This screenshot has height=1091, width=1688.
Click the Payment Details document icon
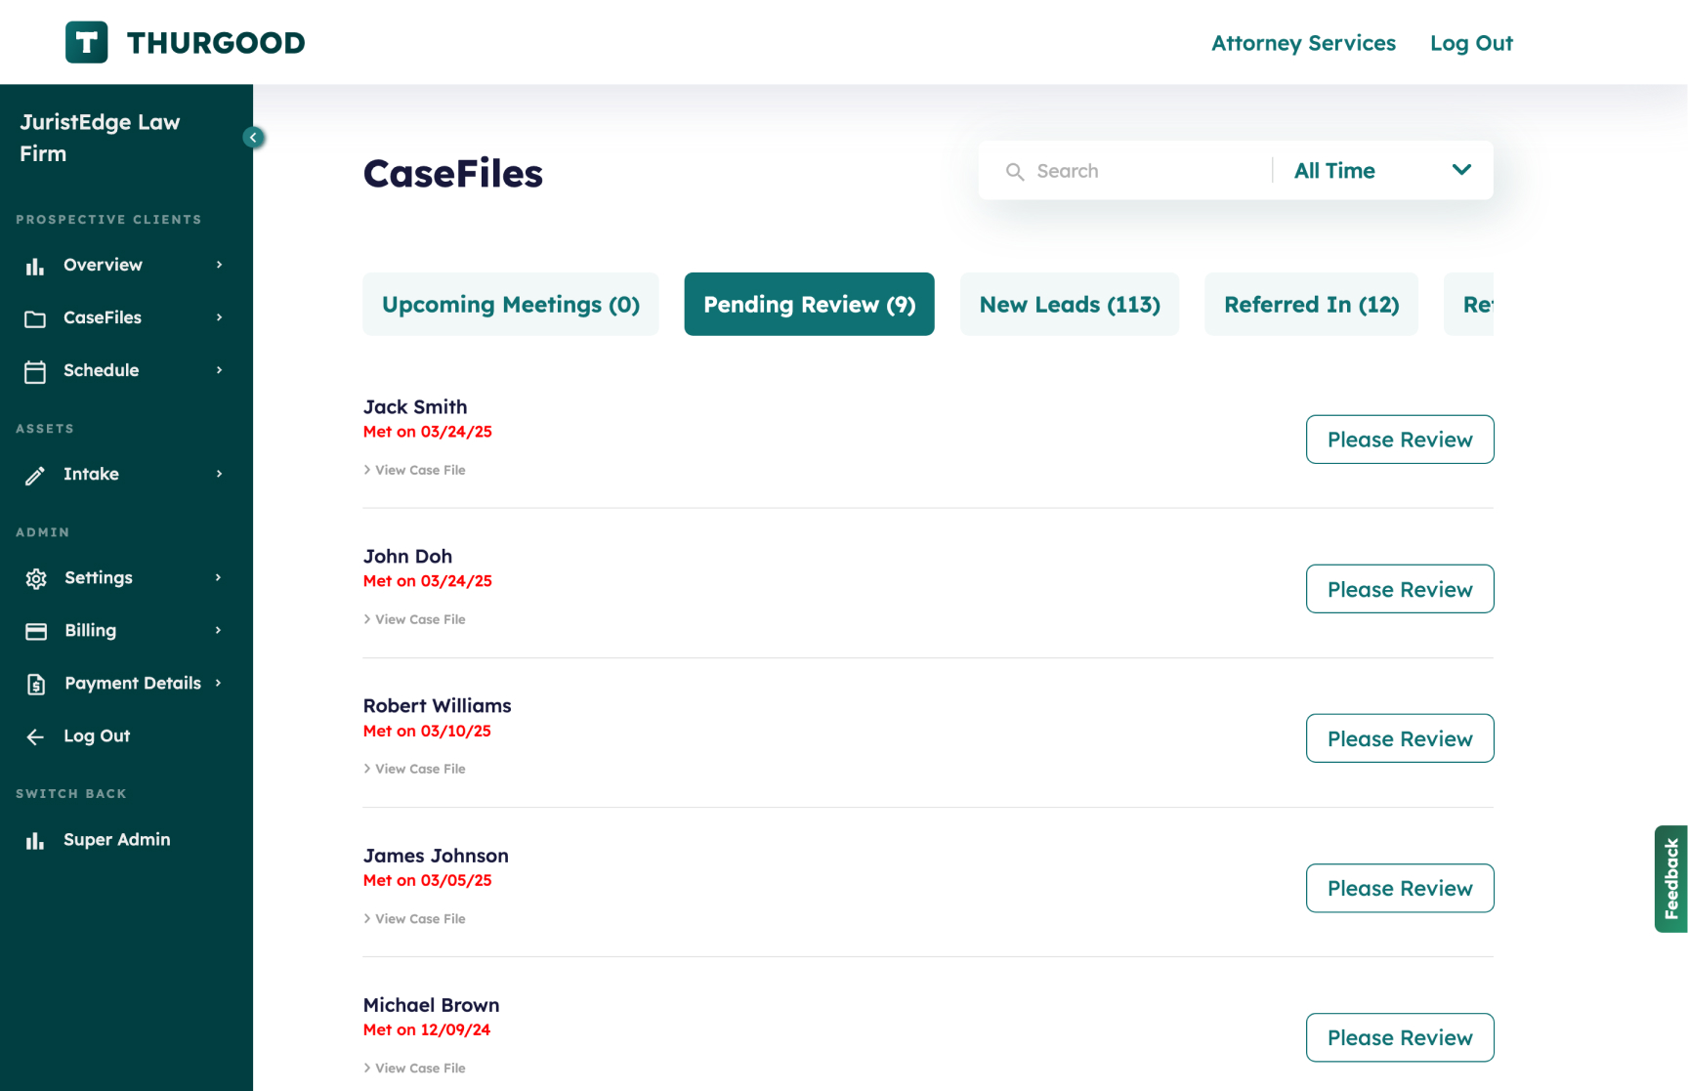36,684
